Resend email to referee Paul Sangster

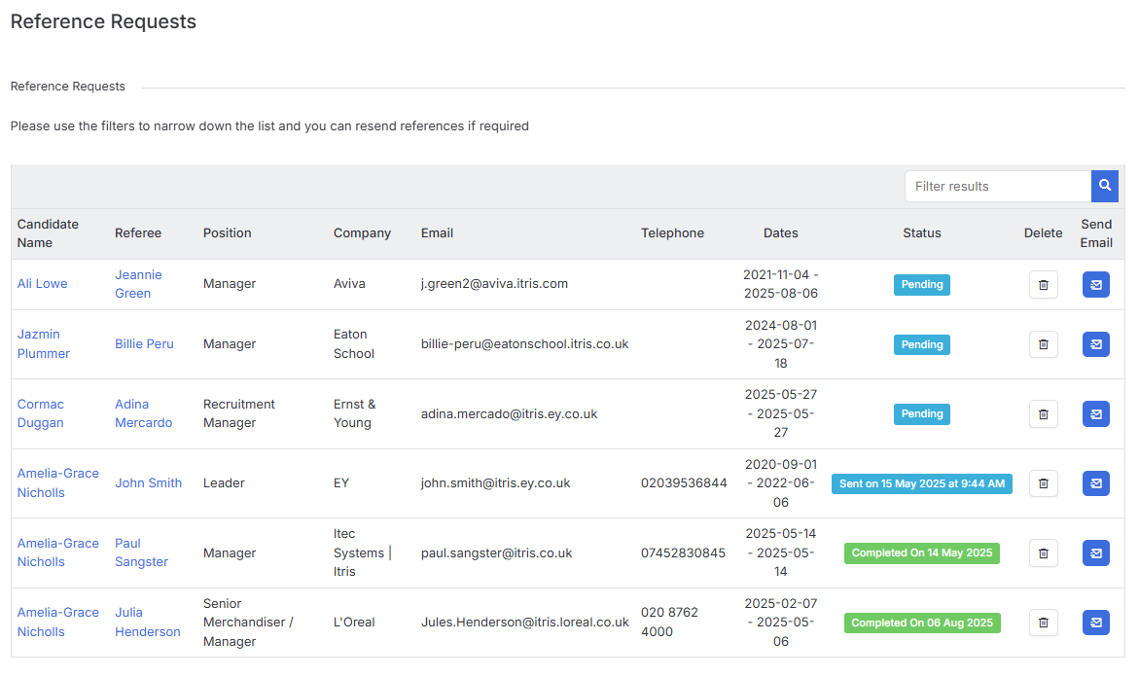(1095, 553)
